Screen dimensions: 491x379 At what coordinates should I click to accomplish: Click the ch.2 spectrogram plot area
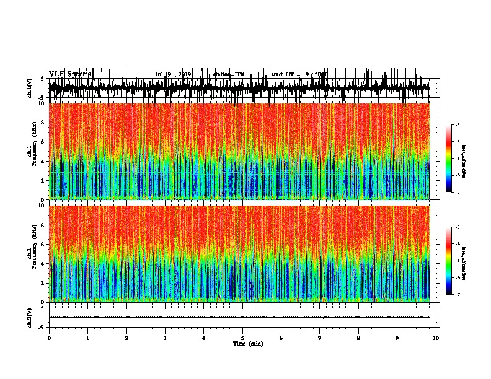[x=239, y=254]
